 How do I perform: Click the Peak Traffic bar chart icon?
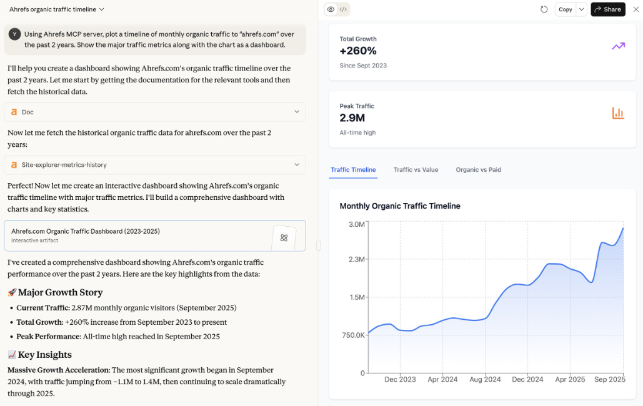[618, 113]
